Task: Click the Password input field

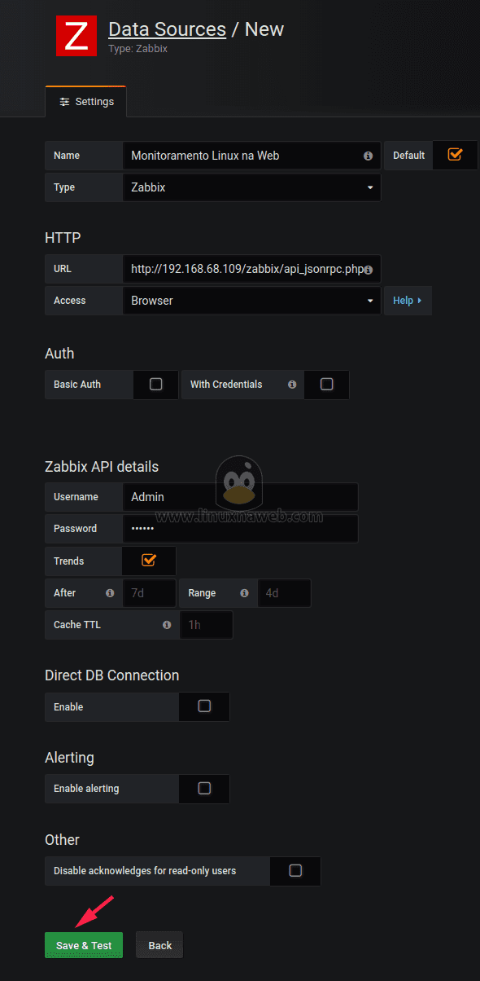Action: 240,529
